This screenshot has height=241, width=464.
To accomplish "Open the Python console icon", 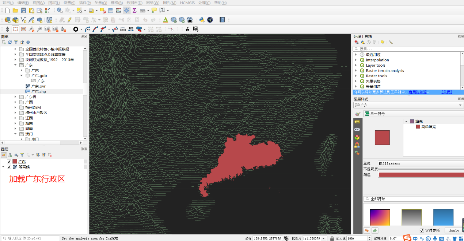I will tap(202, 20).
